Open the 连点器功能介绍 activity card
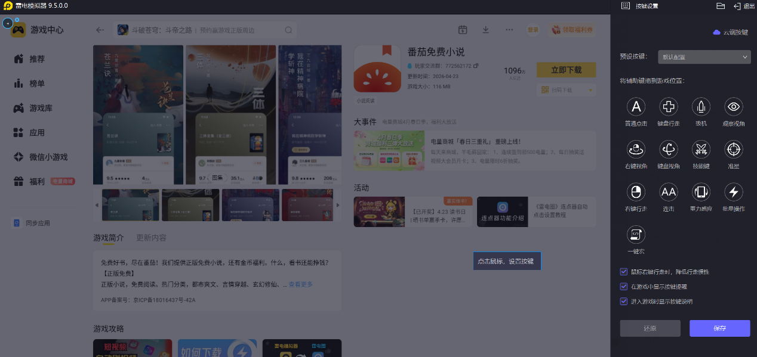Viewport: 757px width, 357px height. pos(536,212)
